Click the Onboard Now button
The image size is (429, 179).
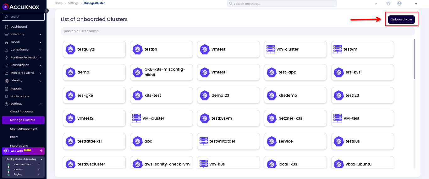(x=401, y=19)
